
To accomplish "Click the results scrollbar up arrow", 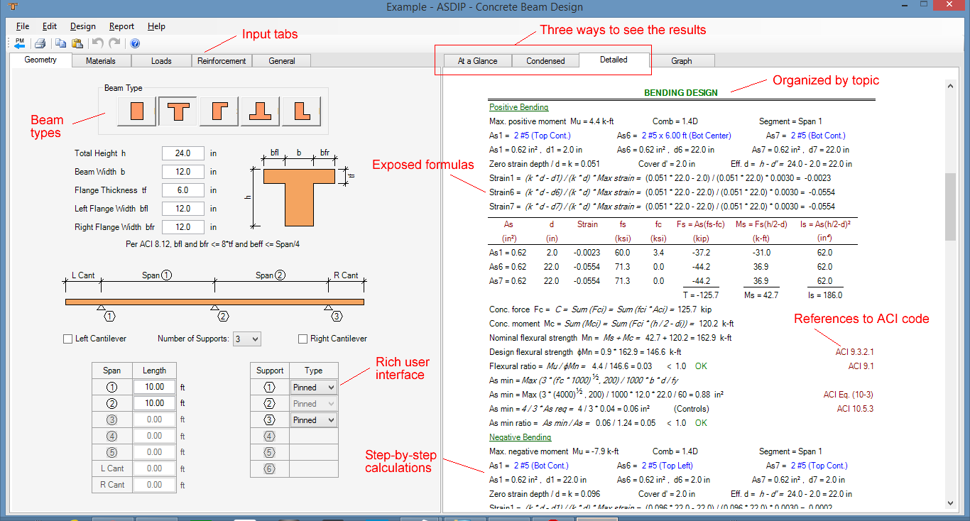I will point(950,86).
